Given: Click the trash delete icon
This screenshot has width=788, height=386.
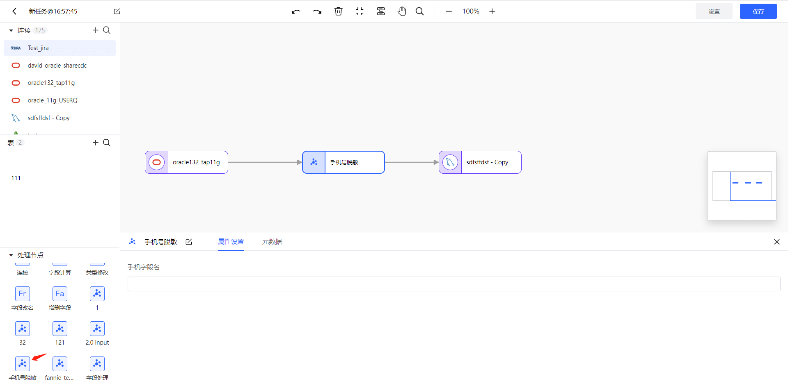Looking at the screenshot, I should pyautogui.click(x=338, y=11).
